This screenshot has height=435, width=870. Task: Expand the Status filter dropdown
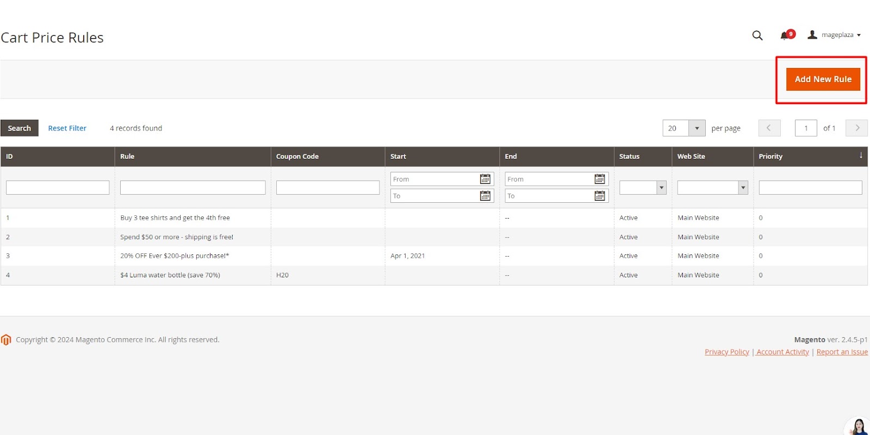(643, 188)
